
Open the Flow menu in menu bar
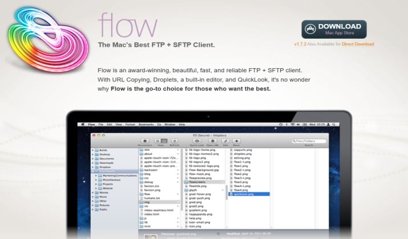coord(91,125)
